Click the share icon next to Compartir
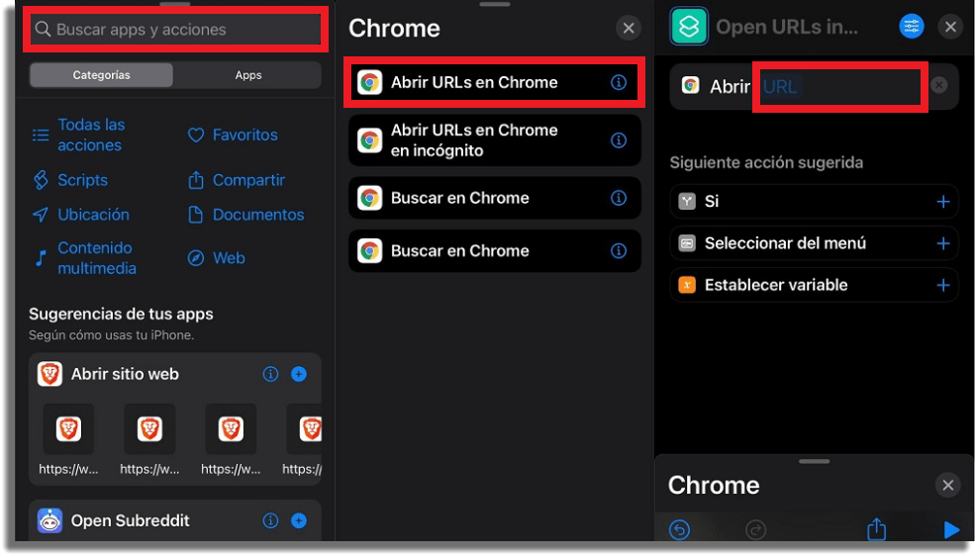 (x=196, y=180)
